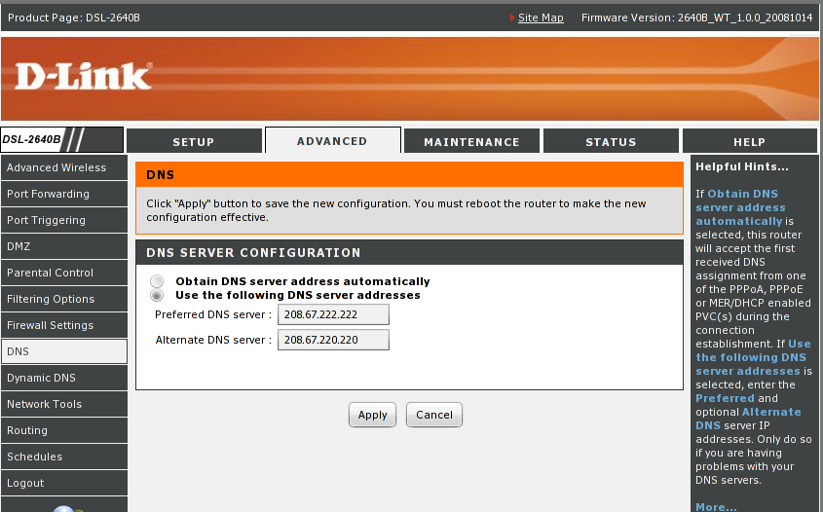Focus the Preferred DNS server field

(333, 314)
